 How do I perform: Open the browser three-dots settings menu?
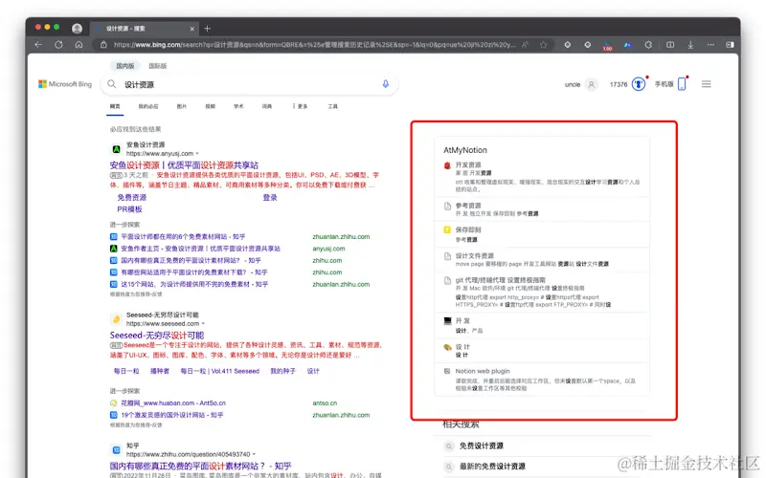(x=710, y=44)
